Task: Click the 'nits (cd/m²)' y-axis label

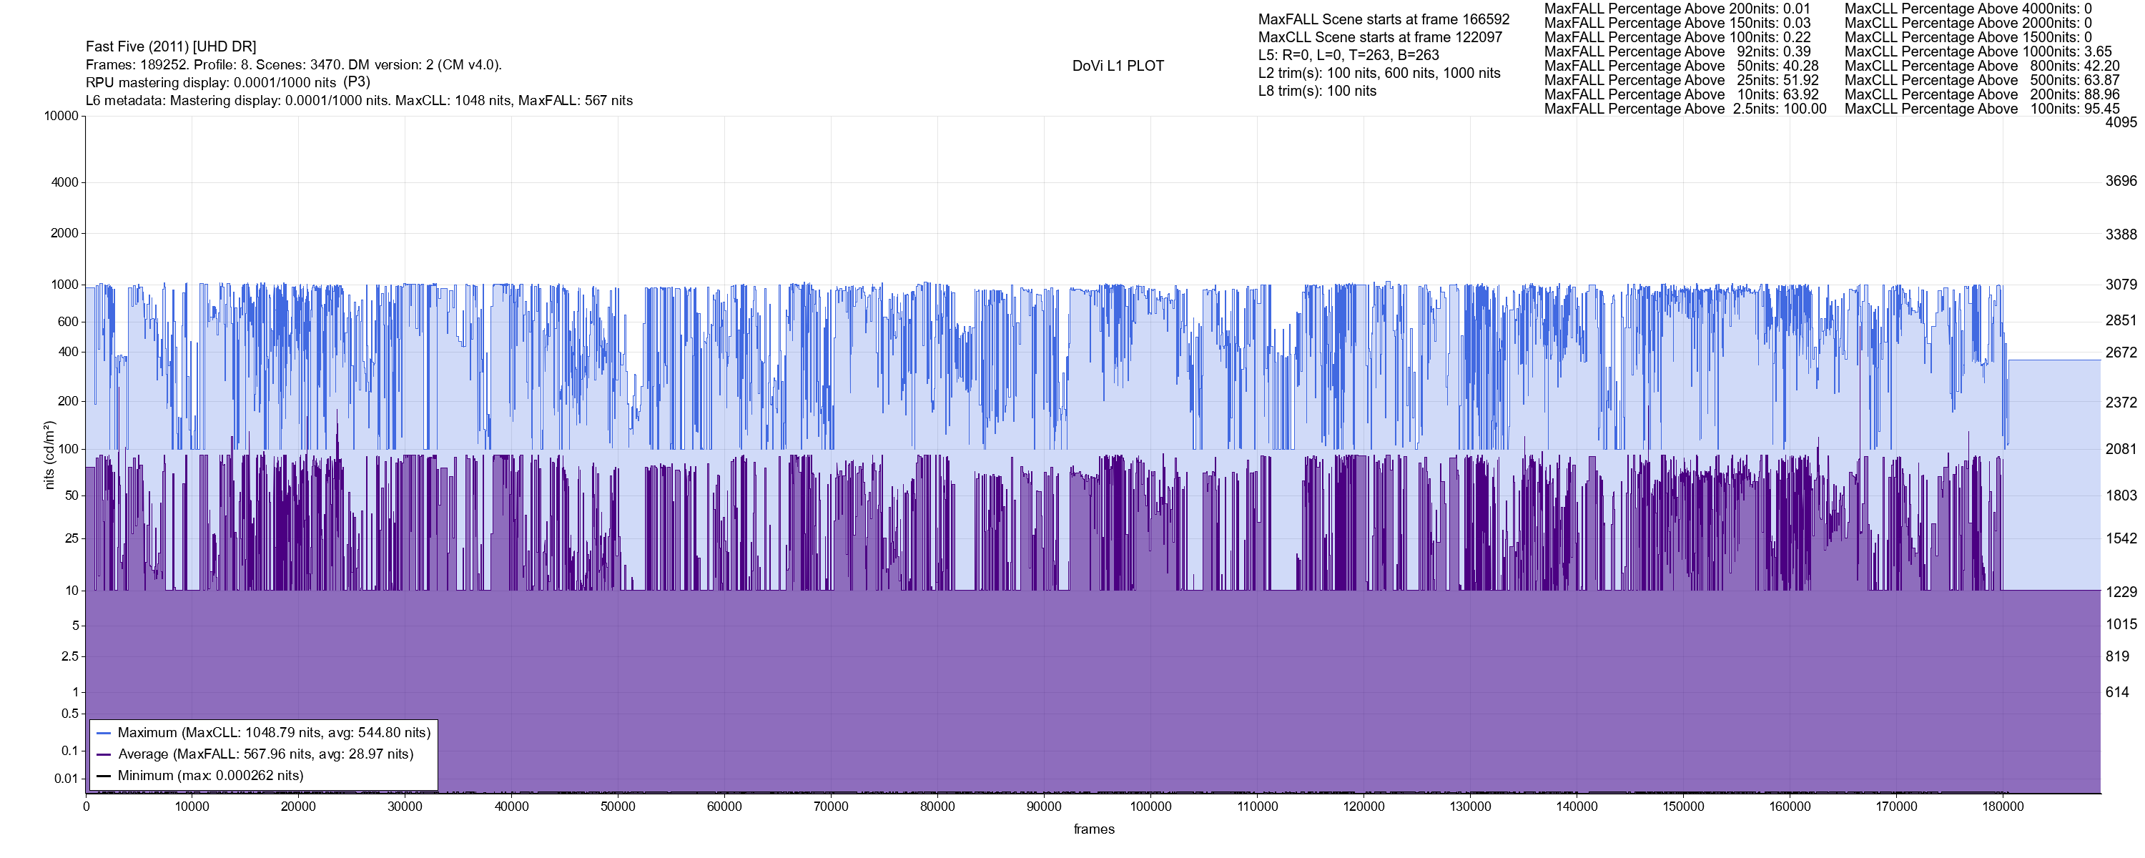Action: [x=49, y=455]
